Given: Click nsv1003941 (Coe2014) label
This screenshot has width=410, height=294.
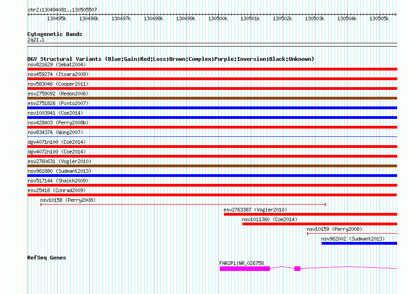Looking at the screenshot, I should pos(55,113).
